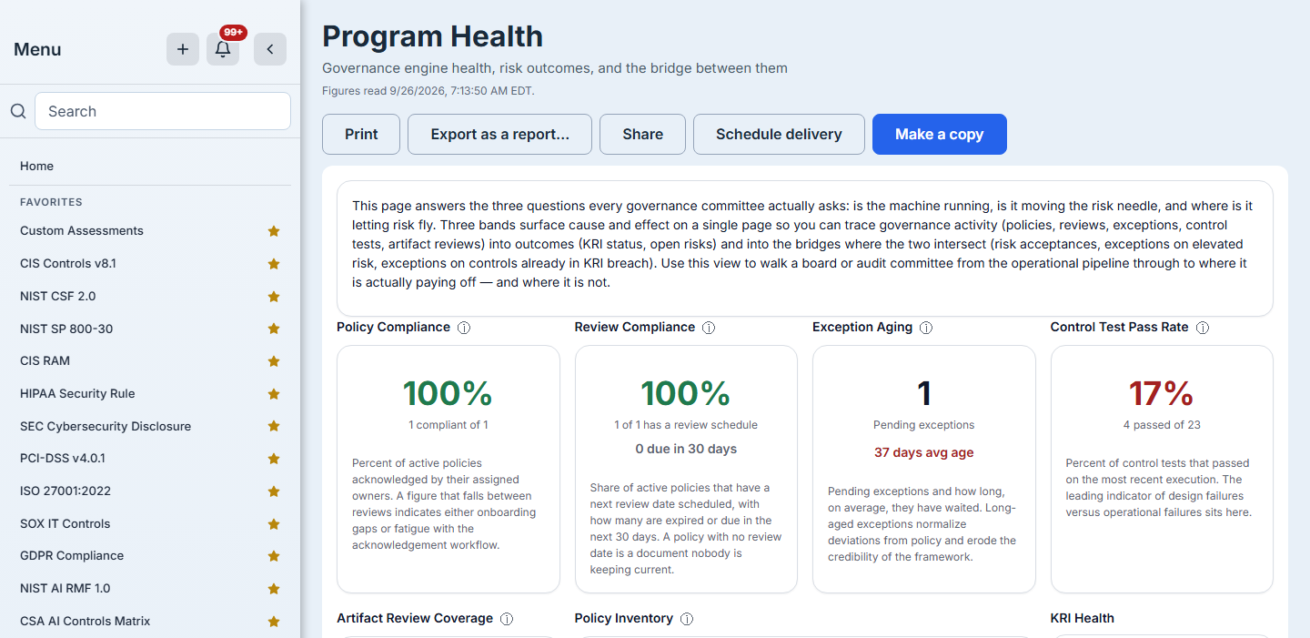Click Schedule delivery button

pyautogui.click(x=779, y=134)
